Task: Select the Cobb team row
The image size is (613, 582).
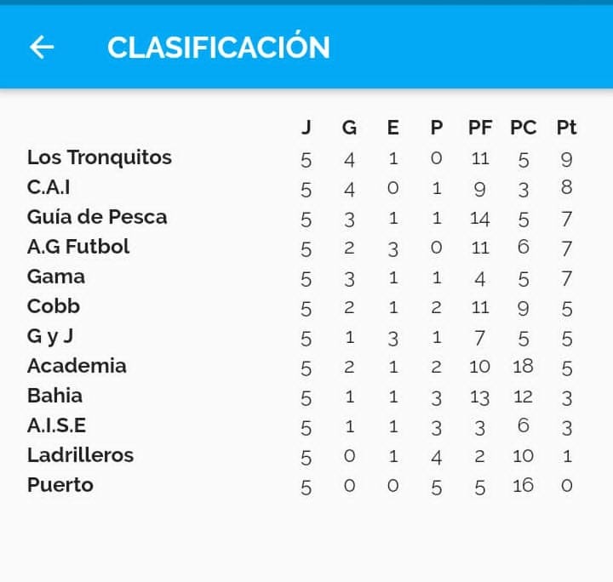Action: click(54, 306)
